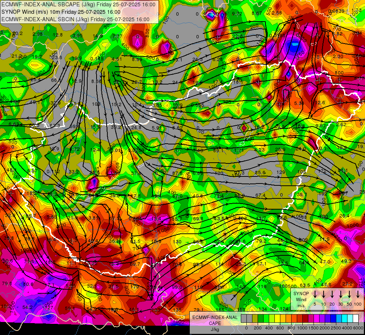
Task: Pick the pure yellow swatch in the CAPE legend
Action: pyautogui.click(x=277, y=319)
